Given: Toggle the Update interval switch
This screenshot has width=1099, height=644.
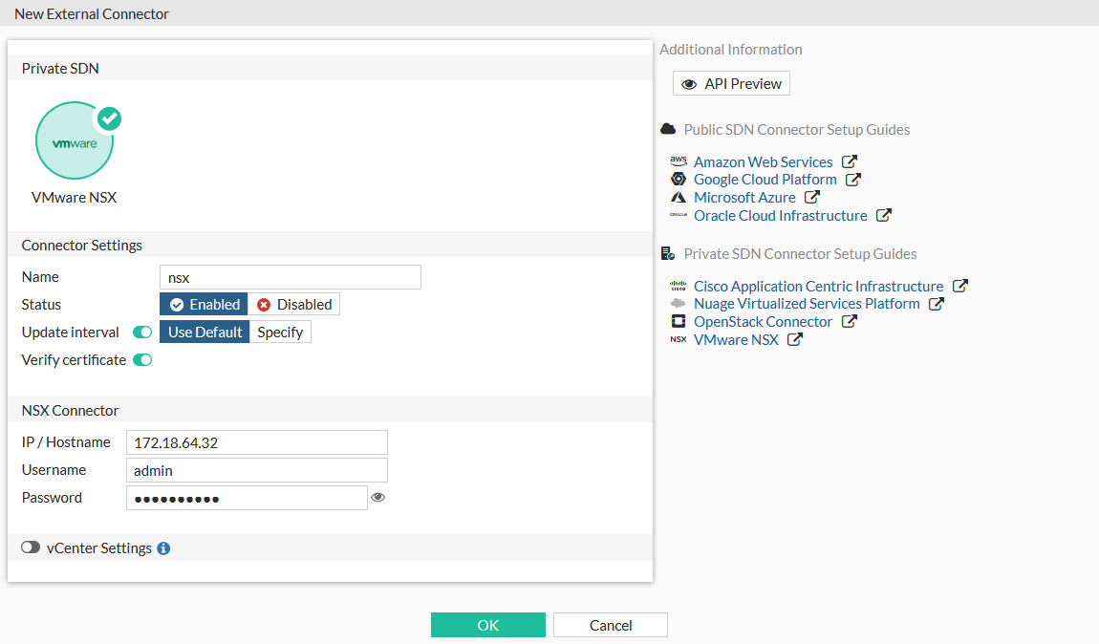Looking at the screenshot, I should coord(142,333).
